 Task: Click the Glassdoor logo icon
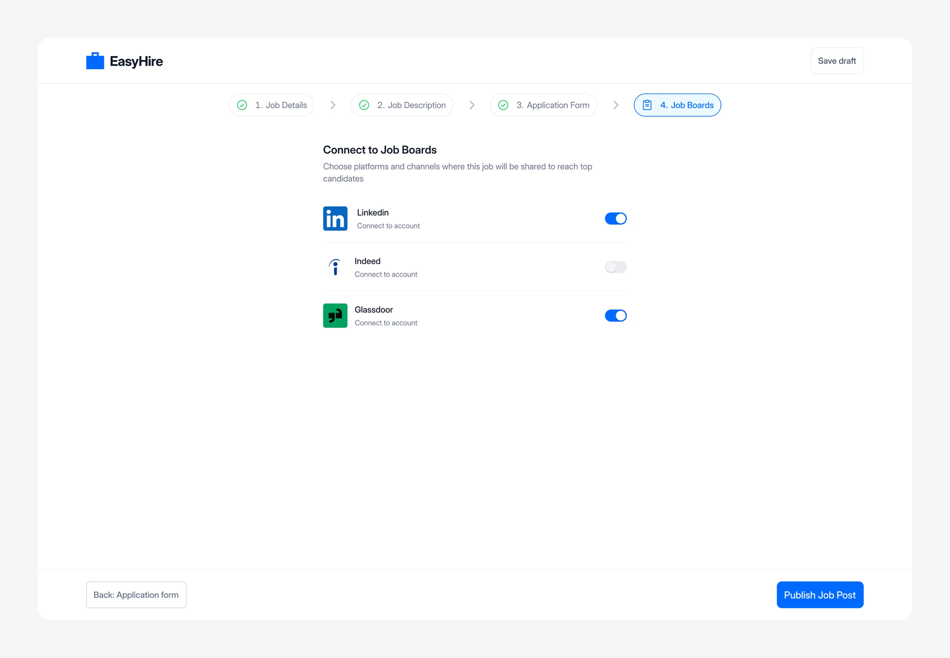pos(335,316)
